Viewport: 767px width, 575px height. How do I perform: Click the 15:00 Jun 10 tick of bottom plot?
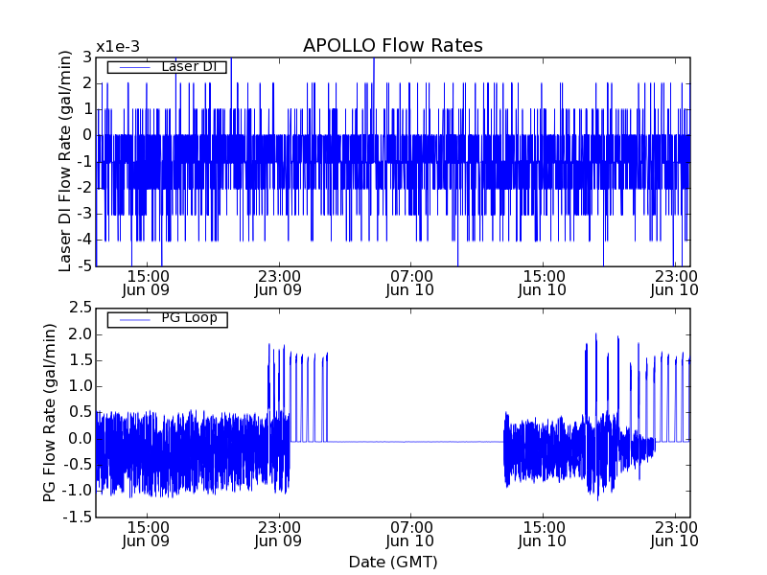543,535
